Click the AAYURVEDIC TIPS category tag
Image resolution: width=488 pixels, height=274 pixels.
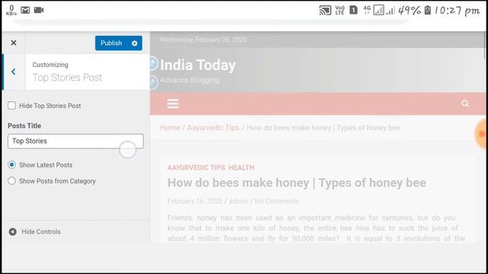tap(196, 167)
